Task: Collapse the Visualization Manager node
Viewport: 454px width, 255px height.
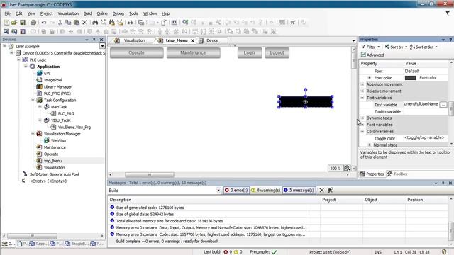Action: (33, 134)
